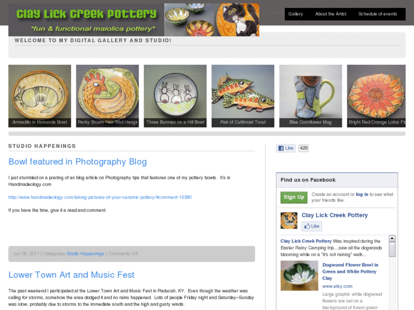The width and height of the screenshot is (414, 310).
Task: Click the thumbs-up Like under Clay Lick Creek Pottery
Action: [x=312, y=226]
